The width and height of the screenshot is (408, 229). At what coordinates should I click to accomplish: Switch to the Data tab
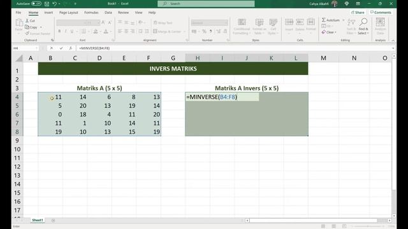pyautogui.click(x=108, y=13)
